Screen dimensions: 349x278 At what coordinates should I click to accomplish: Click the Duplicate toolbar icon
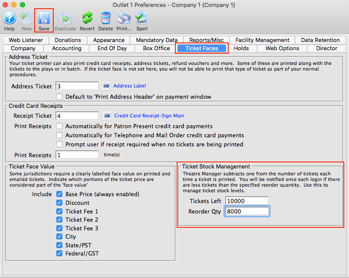[x=65, y=18]
